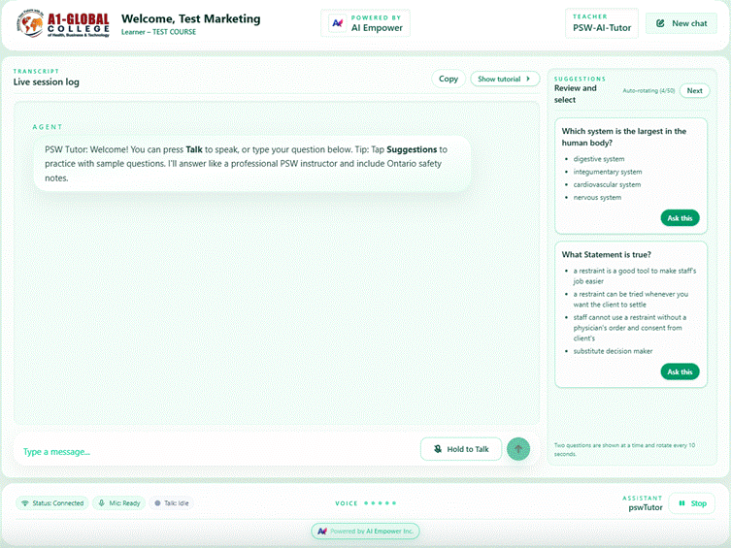The width and height of the screenshot is (731, 548).
Task: Click 'a restraint is a good tool' option
Action: (635, 275)
